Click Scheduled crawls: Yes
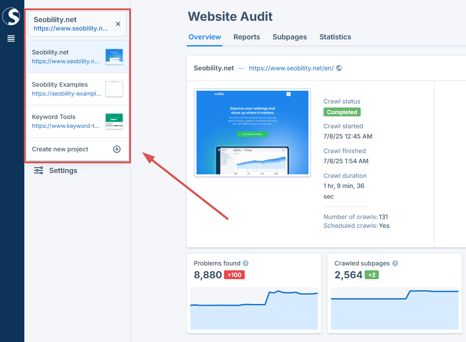 (x=356, y=226)
